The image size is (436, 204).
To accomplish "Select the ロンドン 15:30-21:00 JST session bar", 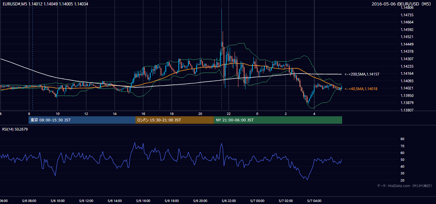I will click(x=175, y=120).
